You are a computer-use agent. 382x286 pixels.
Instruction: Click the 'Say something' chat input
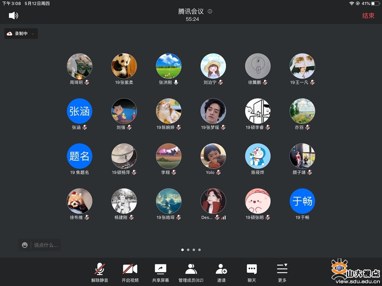tap(46, 245)
